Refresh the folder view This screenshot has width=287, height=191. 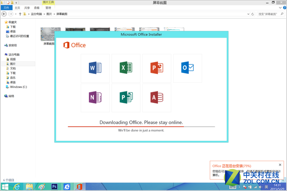(253, 14)
